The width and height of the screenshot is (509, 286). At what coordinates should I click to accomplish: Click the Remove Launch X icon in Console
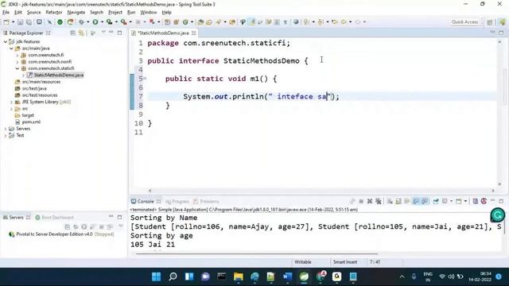[x=369, y=201]
